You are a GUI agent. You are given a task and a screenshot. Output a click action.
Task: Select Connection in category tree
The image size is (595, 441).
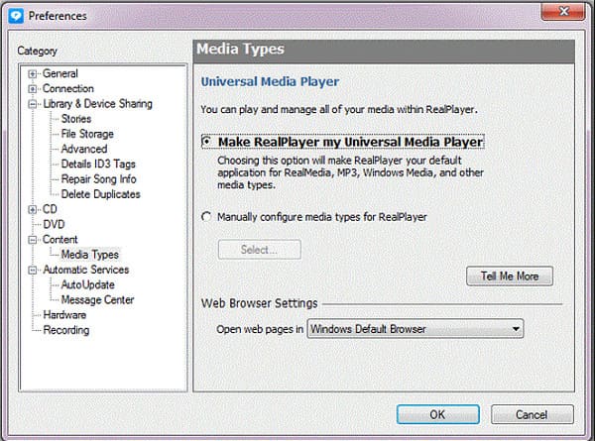67,89
